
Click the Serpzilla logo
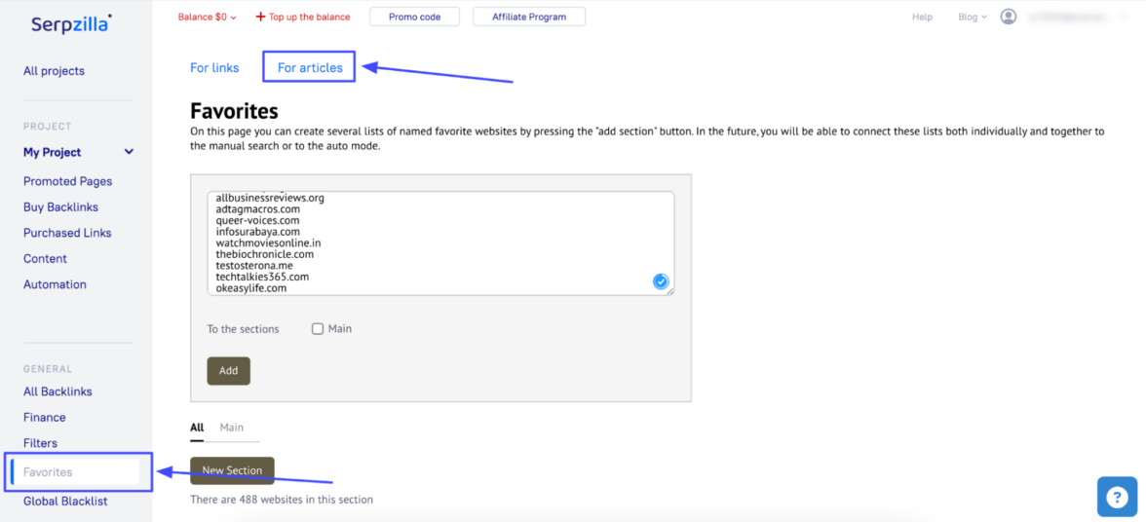point(71,23)
